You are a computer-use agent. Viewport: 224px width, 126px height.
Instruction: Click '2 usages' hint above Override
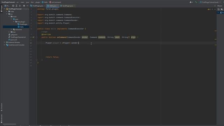44,32
